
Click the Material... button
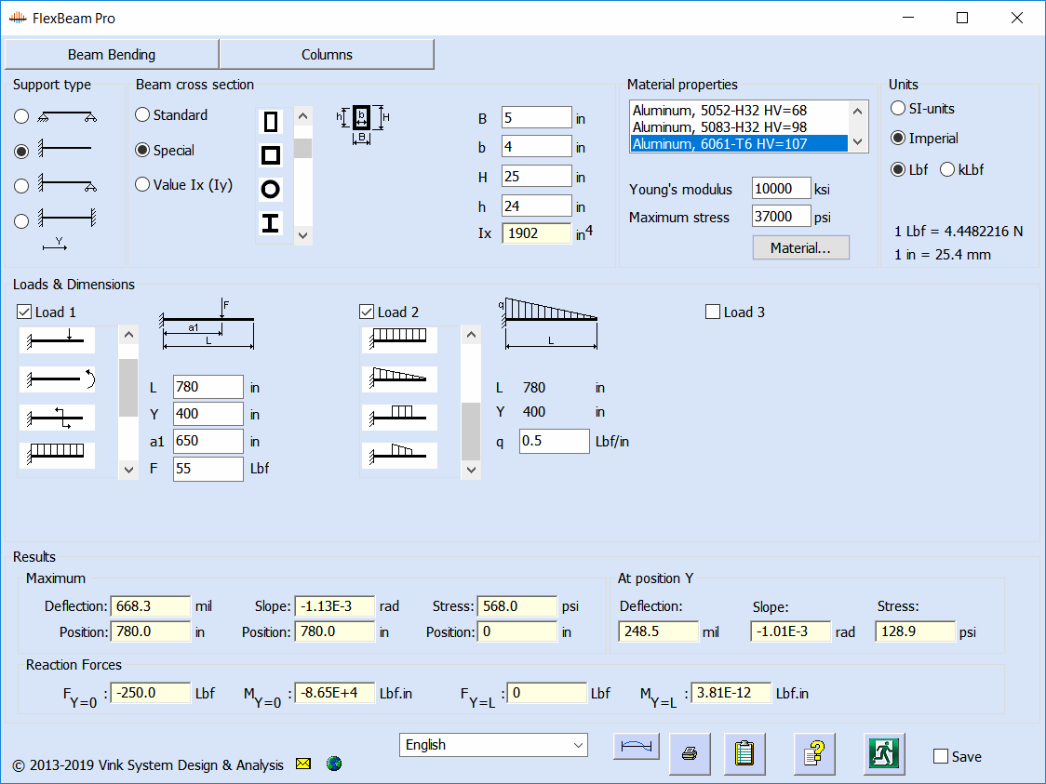click(x=800, y=248)
